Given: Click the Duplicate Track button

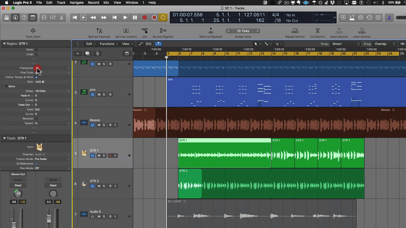Looking at the screenshot, I should click(x=88, y=54).
